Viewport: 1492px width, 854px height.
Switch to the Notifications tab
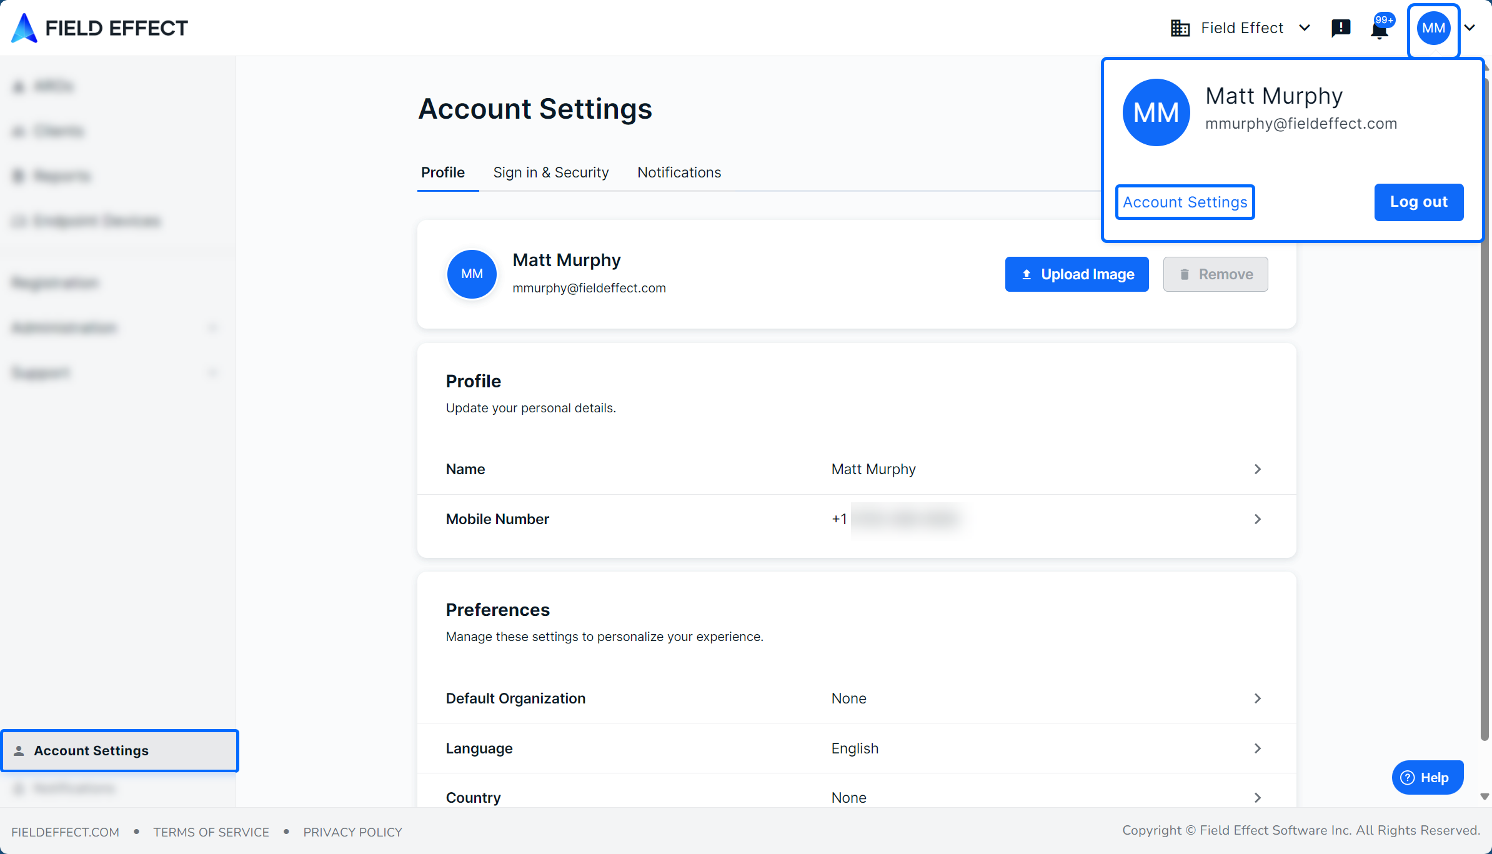click(x=679, y=172)
